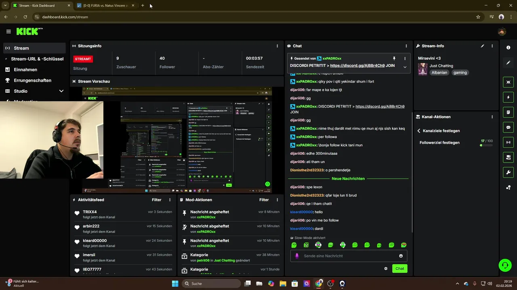Open Aktivitätsfeed three-dot menu
Image resolution: width=517 pixels, height=290 pixels.
[x=170, y=200]
